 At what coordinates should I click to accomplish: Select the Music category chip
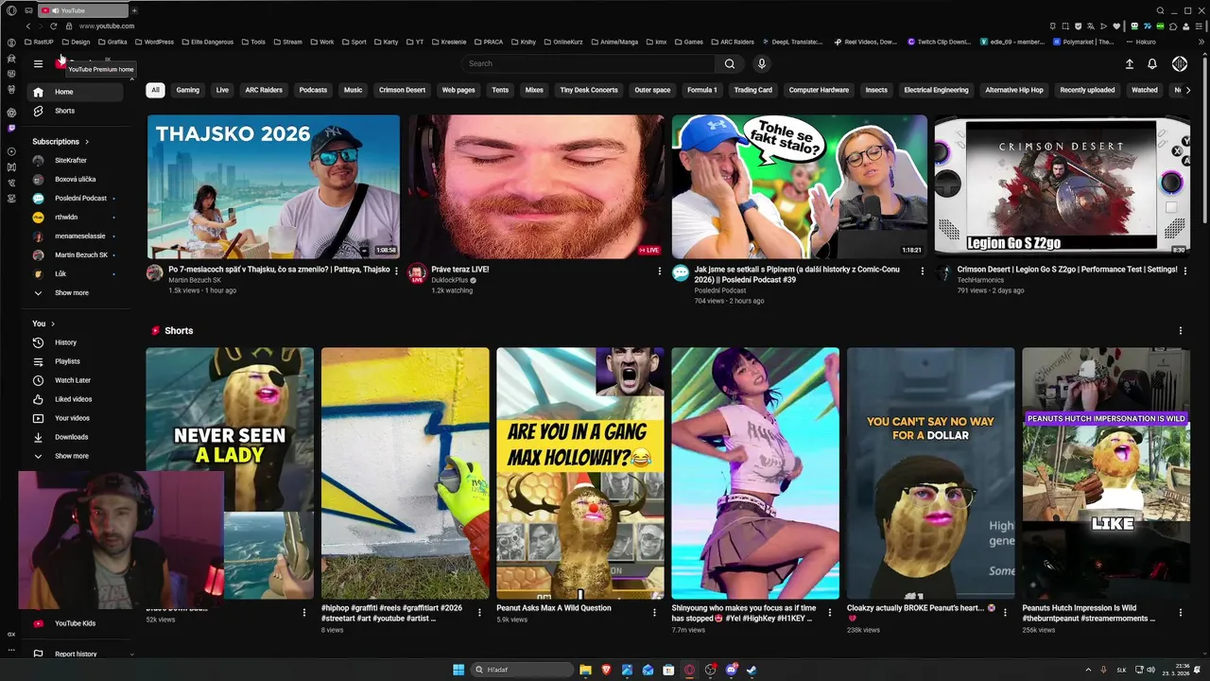click(353, 90)
